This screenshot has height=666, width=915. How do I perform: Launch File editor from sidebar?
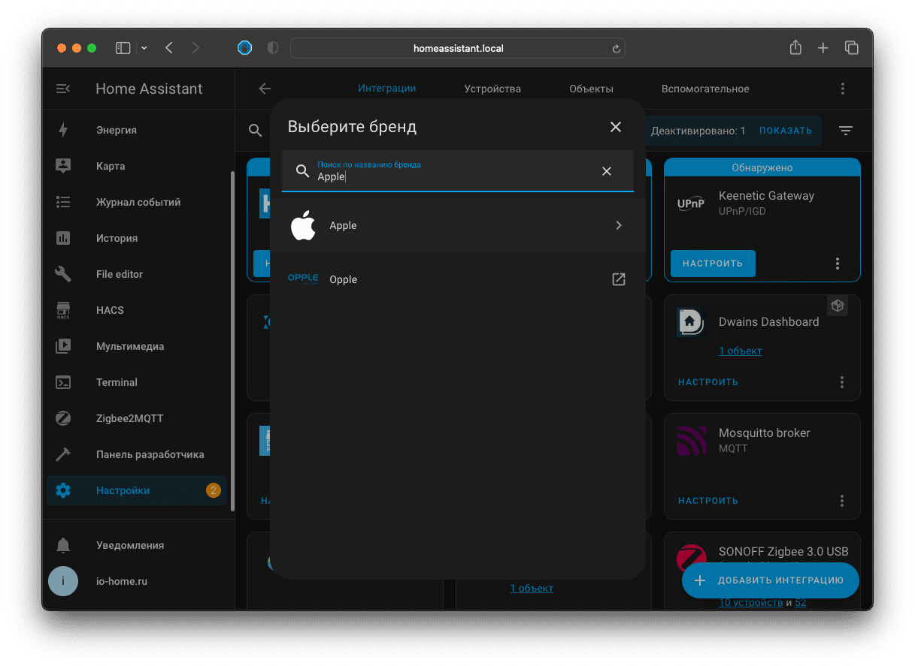136,274
